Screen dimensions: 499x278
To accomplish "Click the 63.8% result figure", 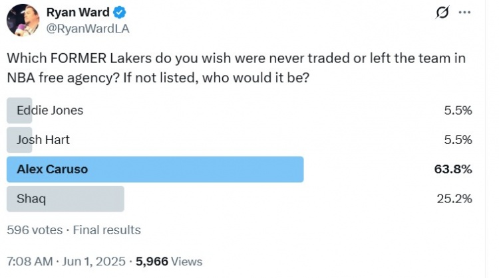I will (x=454, y=169).
